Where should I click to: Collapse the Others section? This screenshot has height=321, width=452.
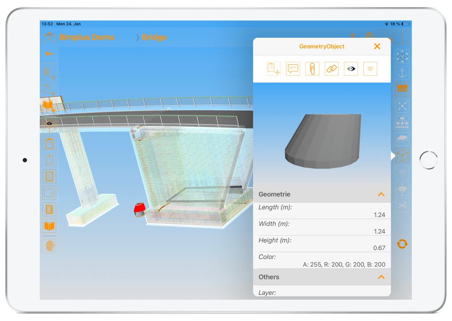tap(381, 277)
